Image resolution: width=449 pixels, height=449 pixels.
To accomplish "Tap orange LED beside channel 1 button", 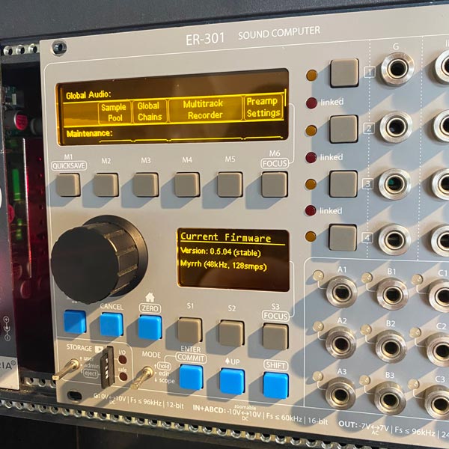I will [x=311, y=75].
